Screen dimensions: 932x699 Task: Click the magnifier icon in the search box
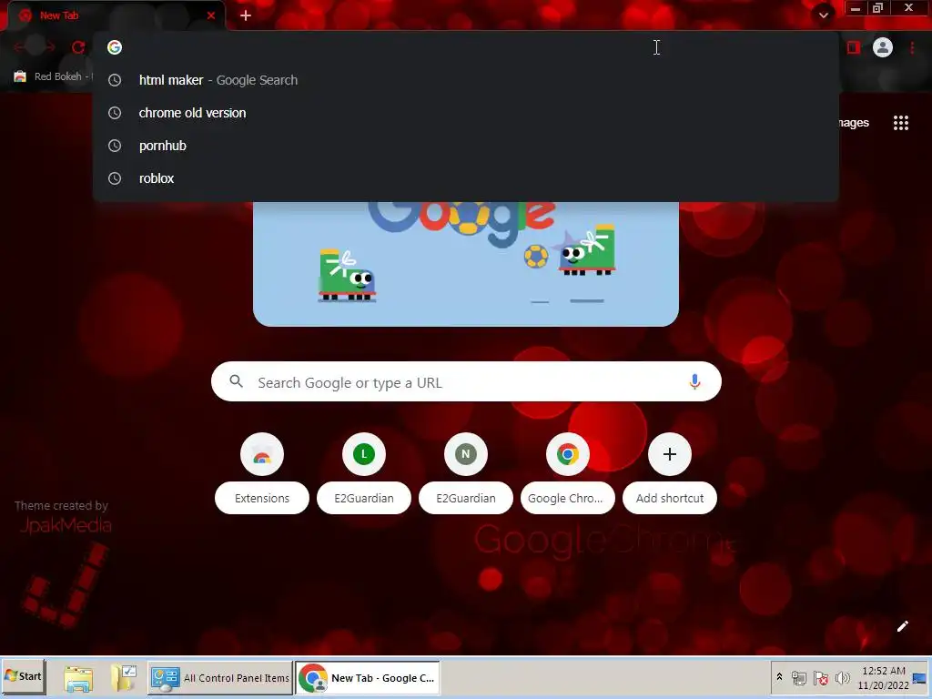click(x=236, y=381)
